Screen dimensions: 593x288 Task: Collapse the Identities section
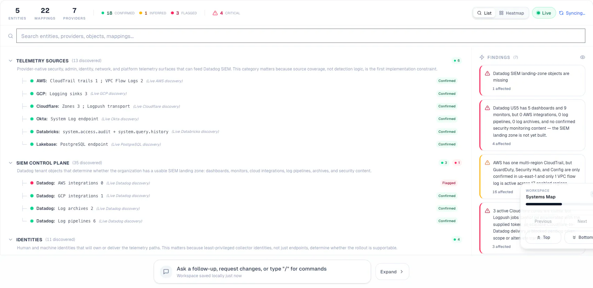[10, 240]
